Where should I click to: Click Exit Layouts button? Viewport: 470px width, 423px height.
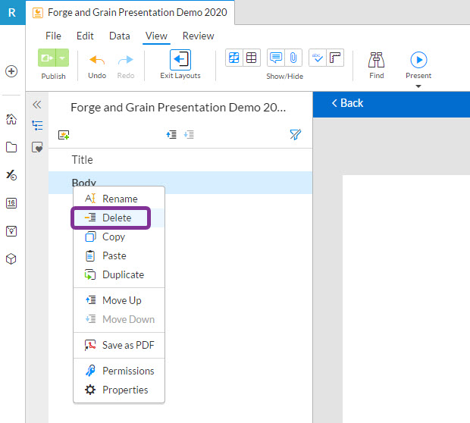[x=180, y=64]
